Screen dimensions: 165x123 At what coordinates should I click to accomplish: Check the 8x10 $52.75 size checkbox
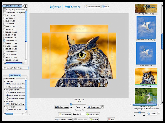4,29
